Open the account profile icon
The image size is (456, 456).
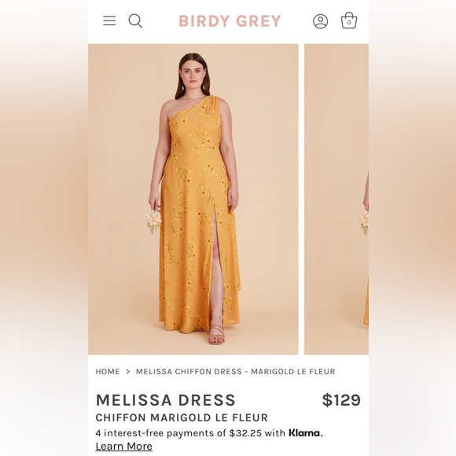click(320, 21)
